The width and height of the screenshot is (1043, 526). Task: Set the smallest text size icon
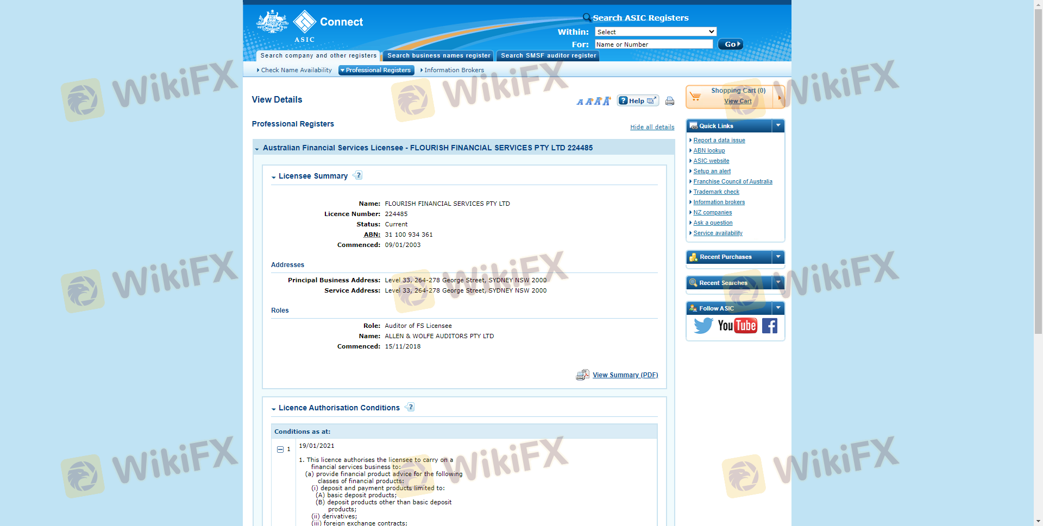[580, 102]
